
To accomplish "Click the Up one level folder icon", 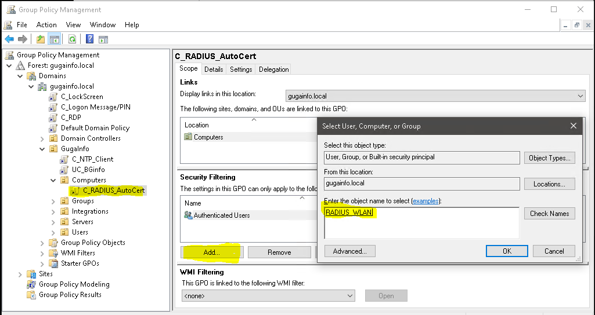I will (x=40, y=39).
